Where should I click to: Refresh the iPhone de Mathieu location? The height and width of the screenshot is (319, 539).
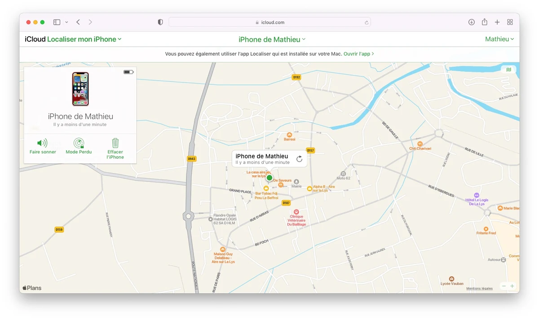tap(299, 159)
